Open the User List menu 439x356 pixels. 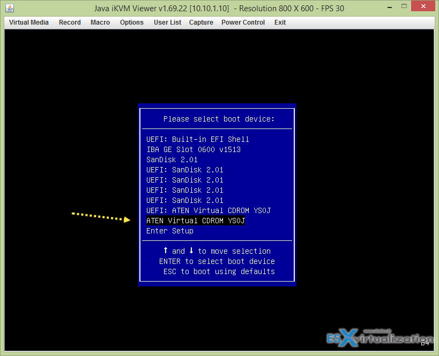(x=167, y=22)
